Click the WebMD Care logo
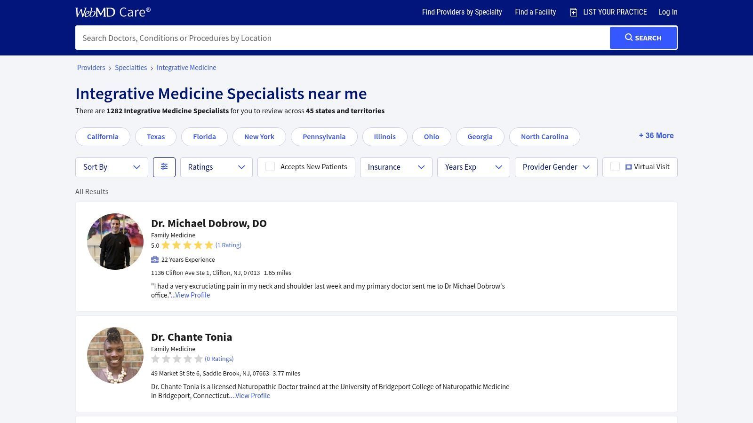 113,12
